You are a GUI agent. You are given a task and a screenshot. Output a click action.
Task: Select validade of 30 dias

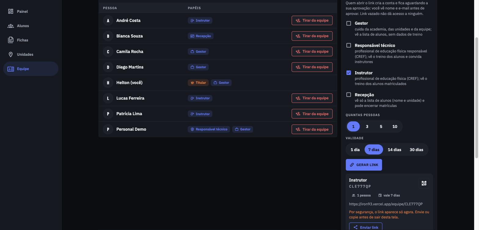[416, 150]
